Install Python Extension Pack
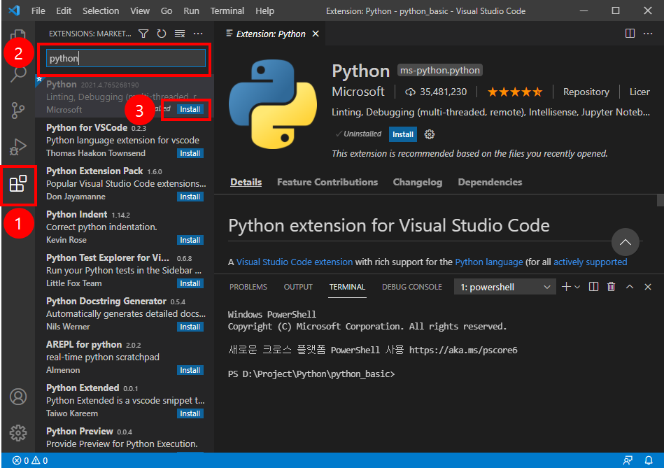Image resolution: width=664 pixels, height=468 pixels. tap(190, 197)
